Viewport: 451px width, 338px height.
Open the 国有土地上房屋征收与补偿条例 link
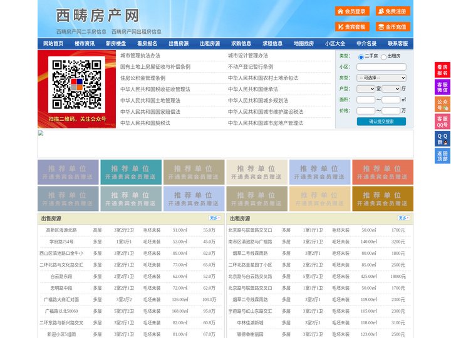155,67
